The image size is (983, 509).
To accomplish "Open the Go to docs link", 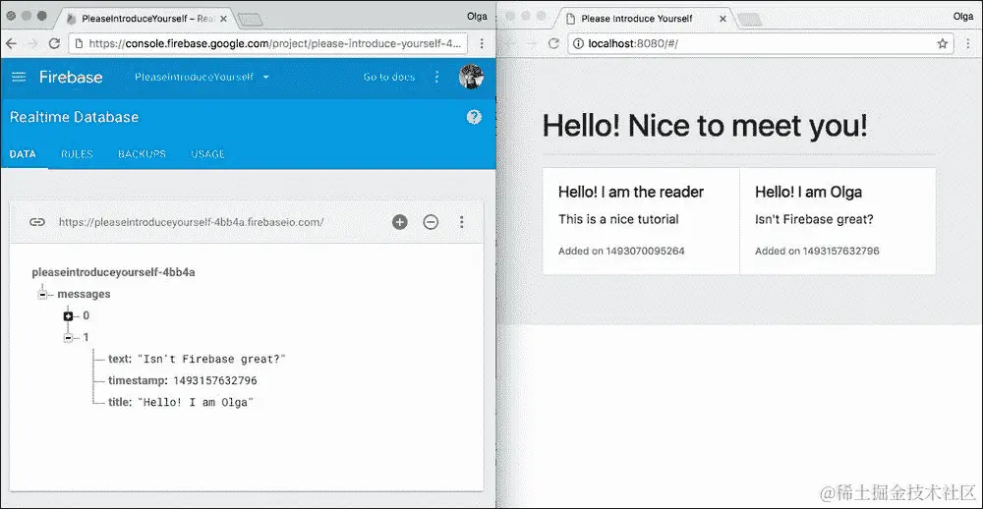I will pyautogui.click(x=388, y=77).
